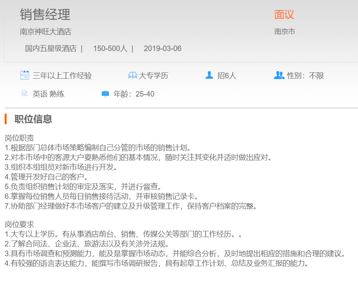Click the 销售经理 job title
This screenshot has height=283, width=358.
pos(45,15)
